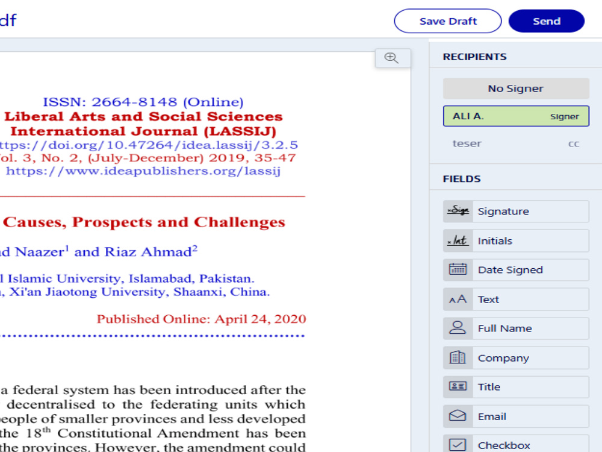The image size is (602, 452).
Task: Click the Initials field icon
Action: (458, 240)
